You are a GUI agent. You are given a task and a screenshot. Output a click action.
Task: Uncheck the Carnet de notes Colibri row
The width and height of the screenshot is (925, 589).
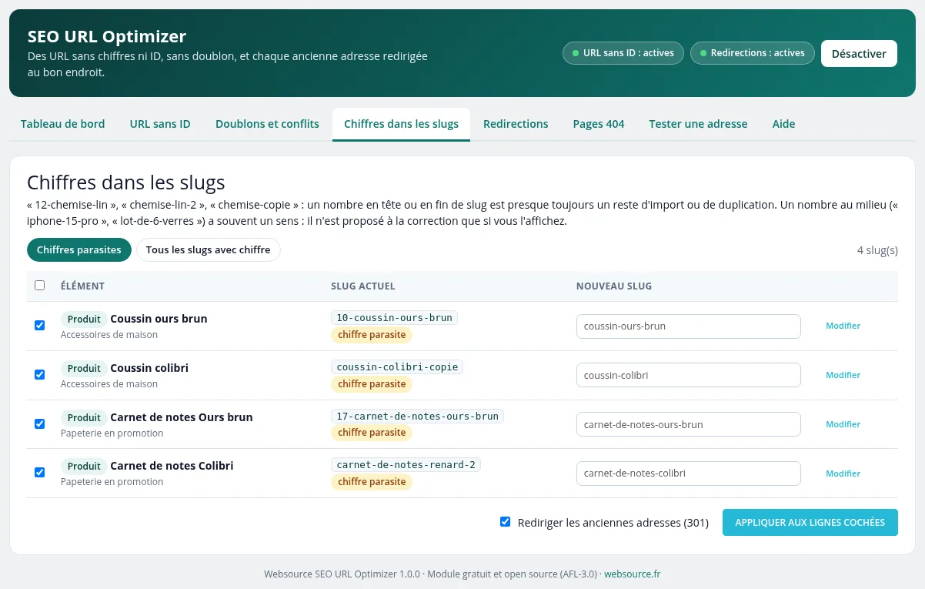coord(40,473)
